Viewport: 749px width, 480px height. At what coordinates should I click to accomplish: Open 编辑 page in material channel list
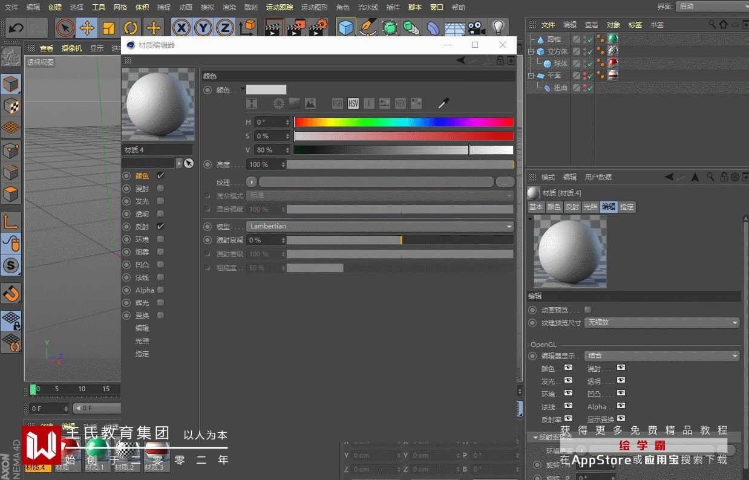point(142,328)
